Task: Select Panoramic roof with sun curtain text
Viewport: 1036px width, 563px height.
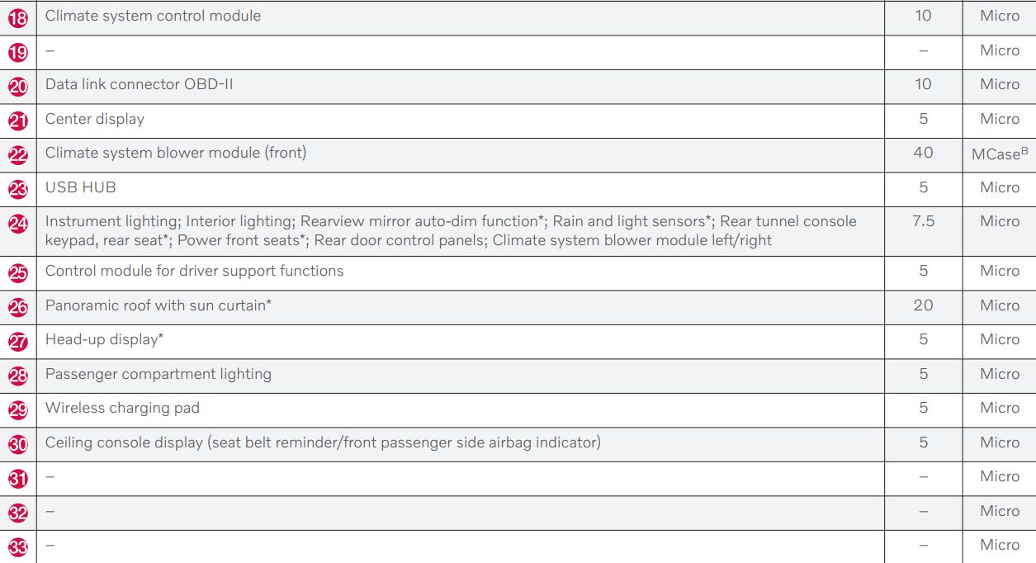Action: pos(158,305)
